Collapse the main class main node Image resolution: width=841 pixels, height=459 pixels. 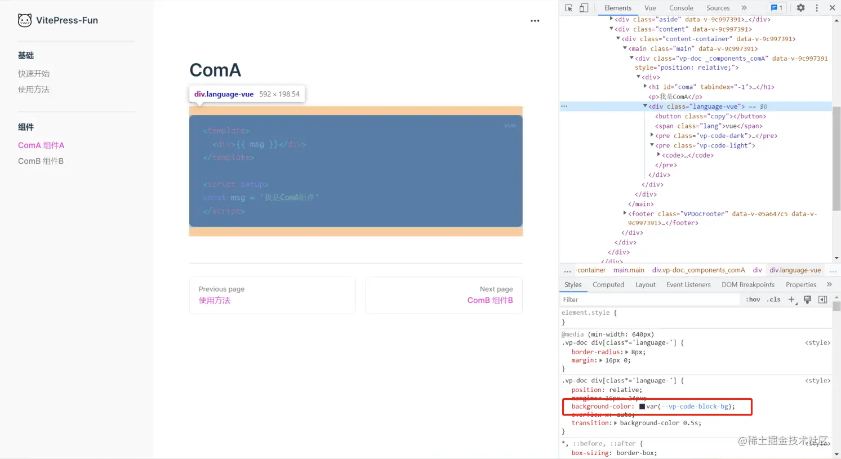coord(625,48)
